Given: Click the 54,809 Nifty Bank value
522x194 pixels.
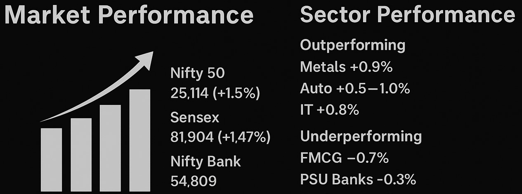Looking at the screenshot, I should [x=194, y=181].
